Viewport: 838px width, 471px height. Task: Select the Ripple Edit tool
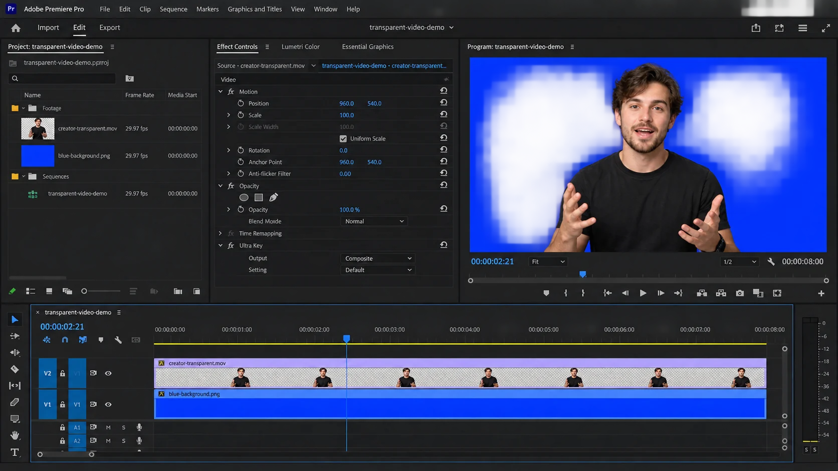[15, 352]
